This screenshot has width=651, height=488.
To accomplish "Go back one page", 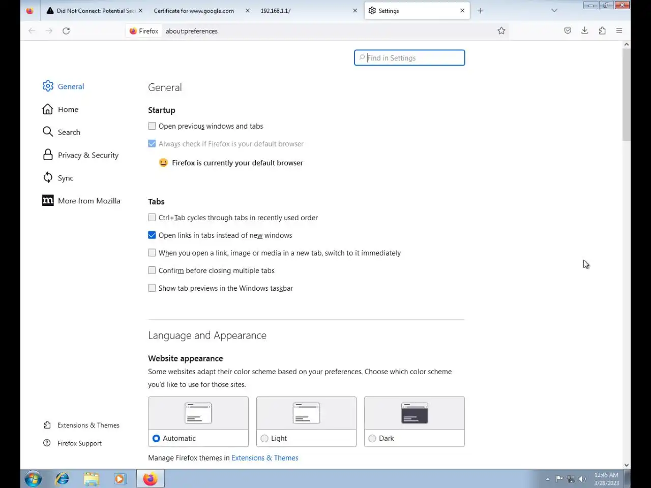I will click(x=32, y=31).
